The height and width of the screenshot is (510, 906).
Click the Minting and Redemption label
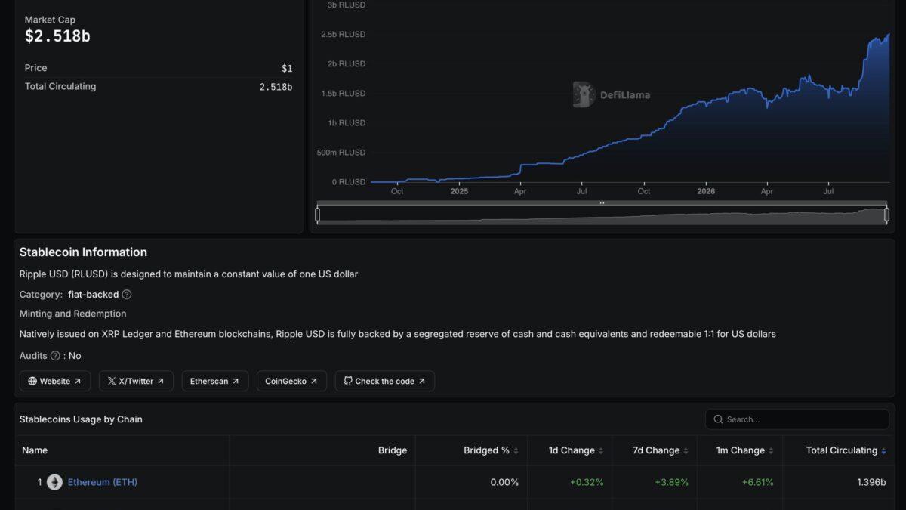pos(73,314)
